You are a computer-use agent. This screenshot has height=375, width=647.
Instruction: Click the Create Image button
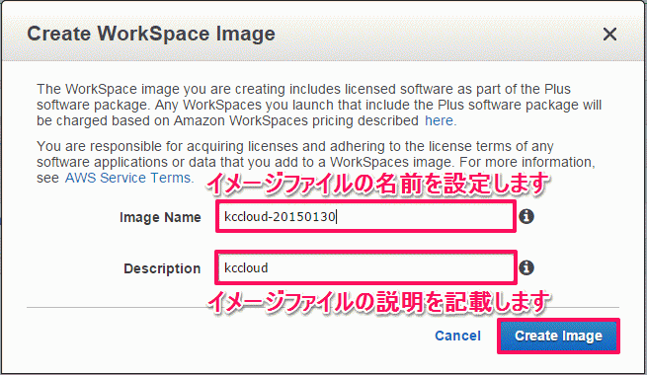(558, 336)
